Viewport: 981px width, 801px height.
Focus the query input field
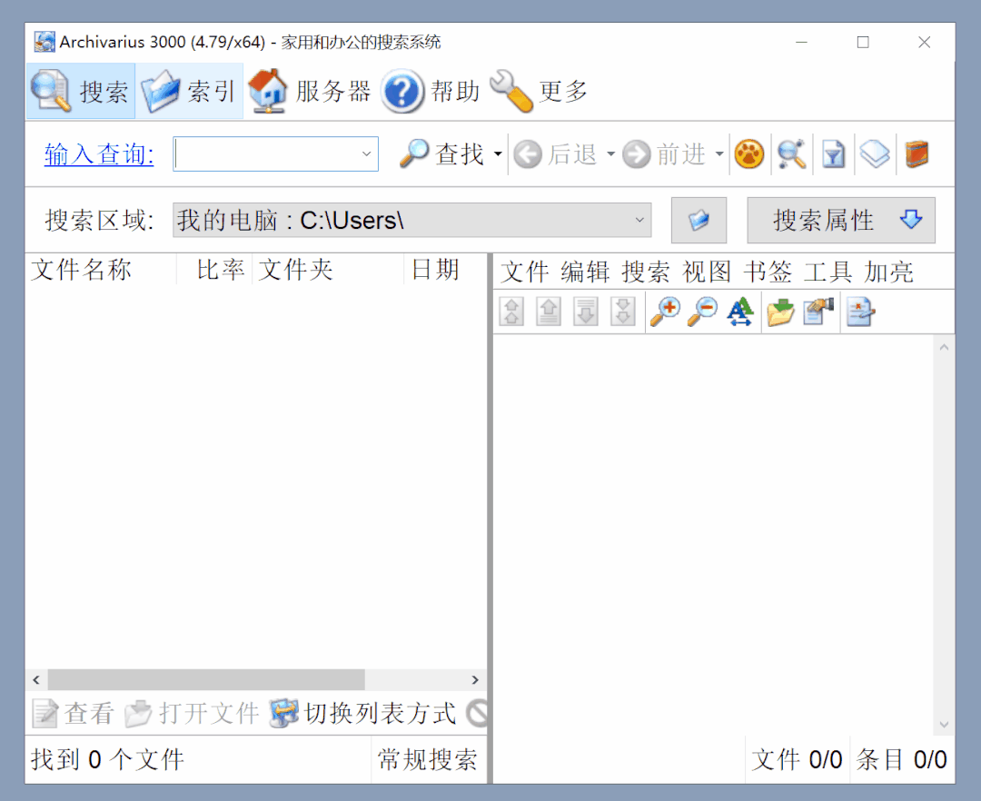coord(266,153)
